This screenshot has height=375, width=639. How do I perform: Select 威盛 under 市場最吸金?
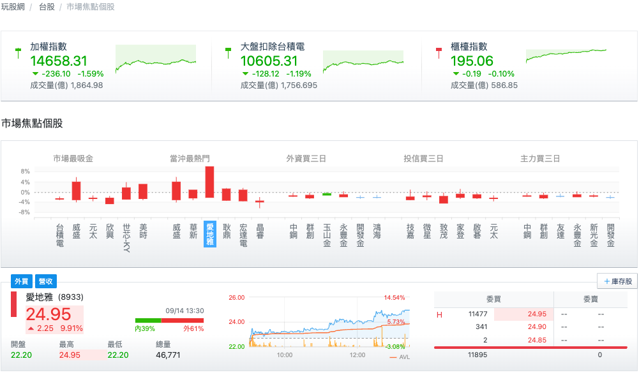(76, 232)
